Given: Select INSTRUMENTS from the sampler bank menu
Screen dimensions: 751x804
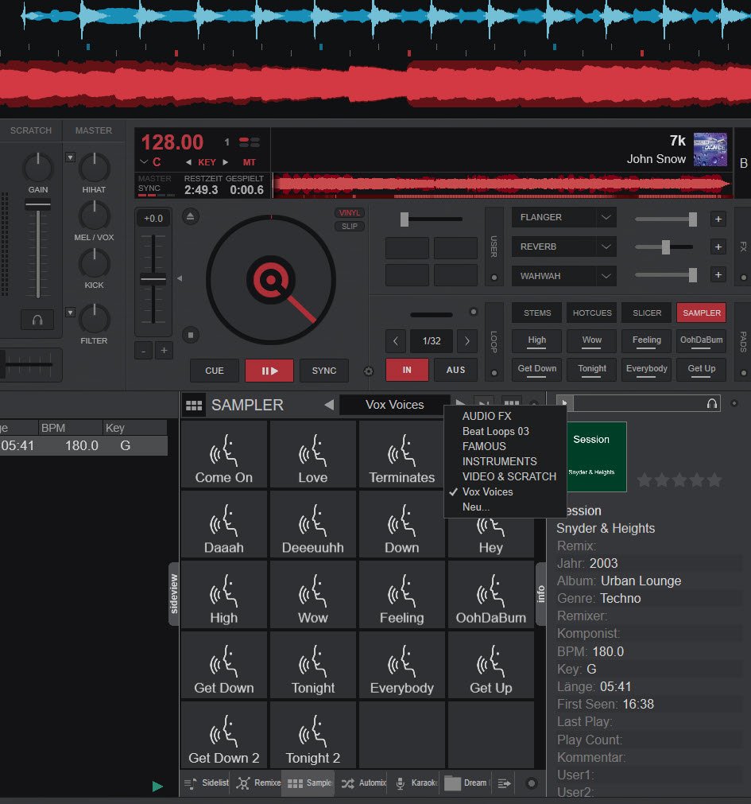Looking at the screenshot, I should pos(499,461).
